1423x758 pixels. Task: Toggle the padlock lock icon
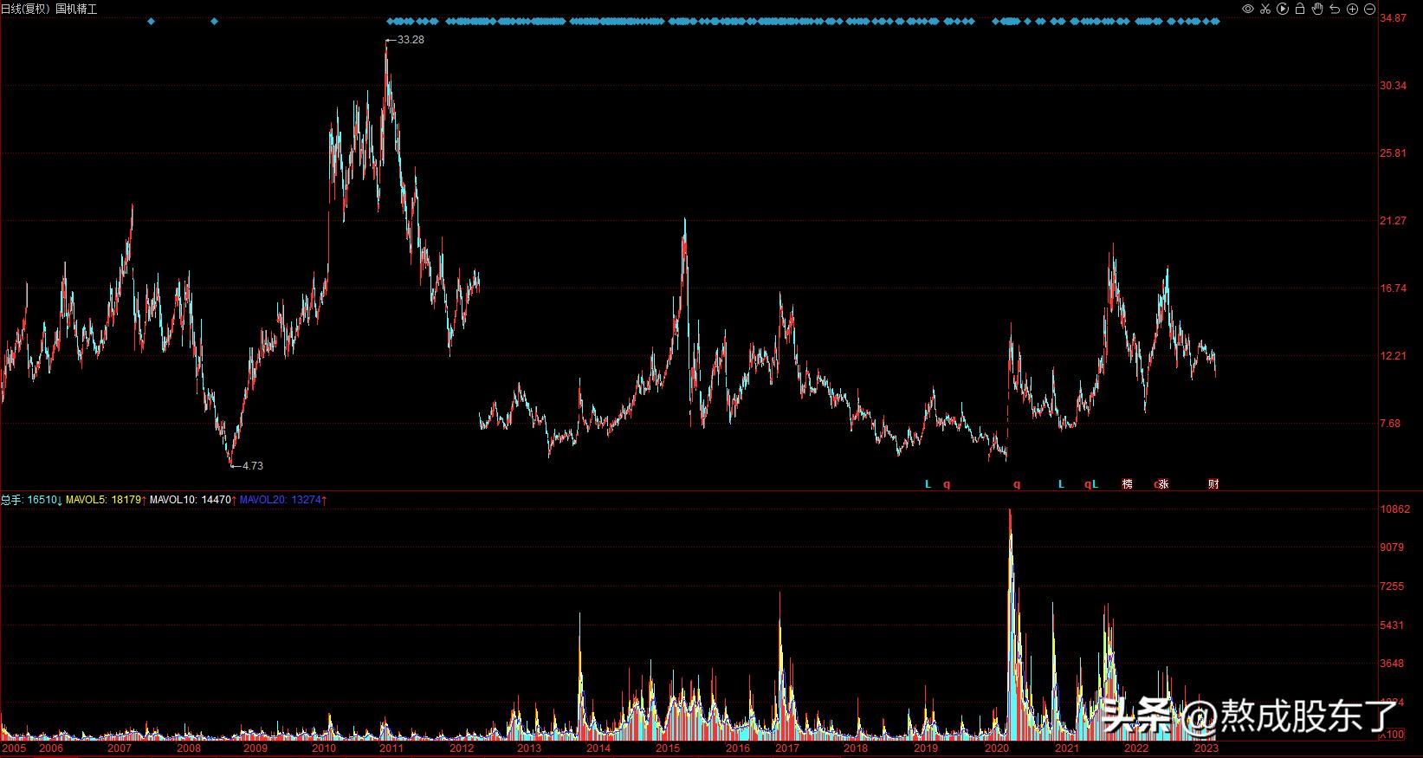pos(1300,9)
